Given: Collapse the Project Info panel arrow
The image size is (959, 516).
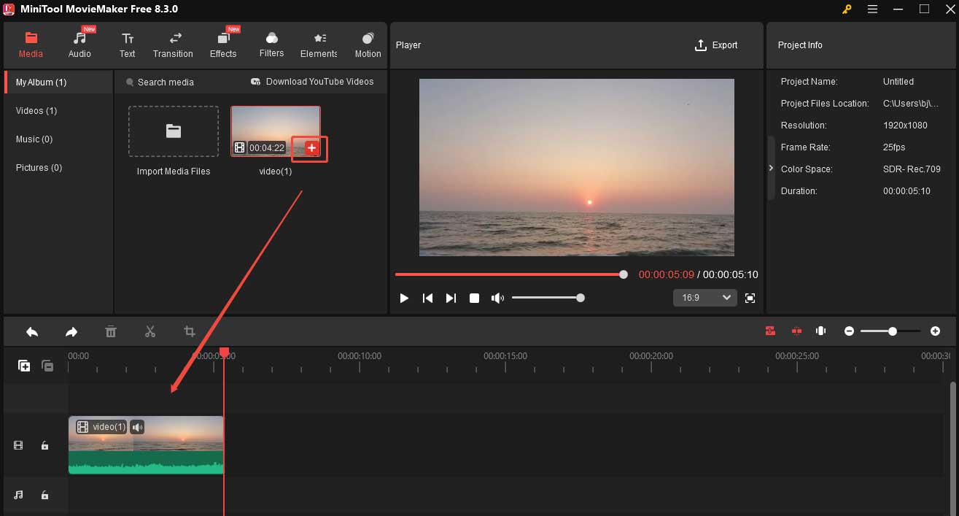Looking at the screenshot, I should point(771,168).
